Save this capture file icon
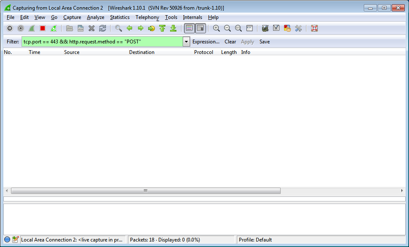 pyautogui.click(x=80, y=28)
